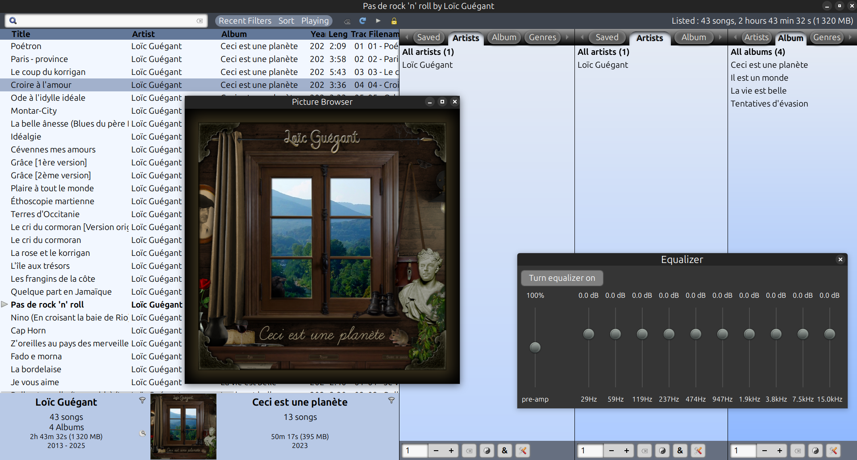
Task: Sort songs by the Filename column header
Action: click(x=384, y=34)
